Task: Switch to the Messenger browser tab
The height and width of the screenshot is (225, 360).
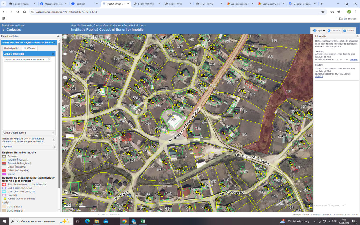Action: (x=53, y=4)
